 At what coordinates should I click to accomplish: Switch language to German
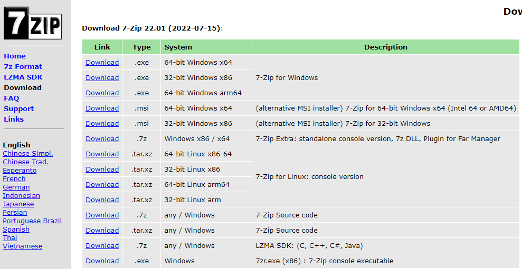[x=16, y=187]
